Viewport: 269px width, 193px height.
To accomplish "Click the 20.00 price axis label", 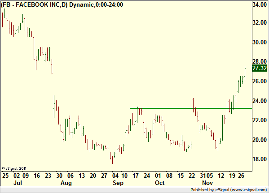I will click(260, 140).
